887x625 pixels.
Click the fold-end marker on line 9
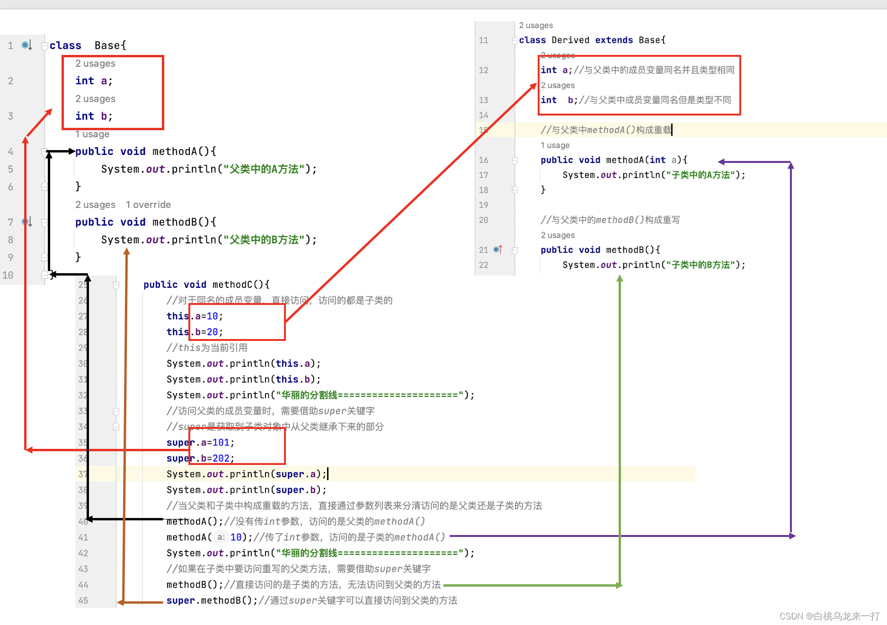click(44, 257)
